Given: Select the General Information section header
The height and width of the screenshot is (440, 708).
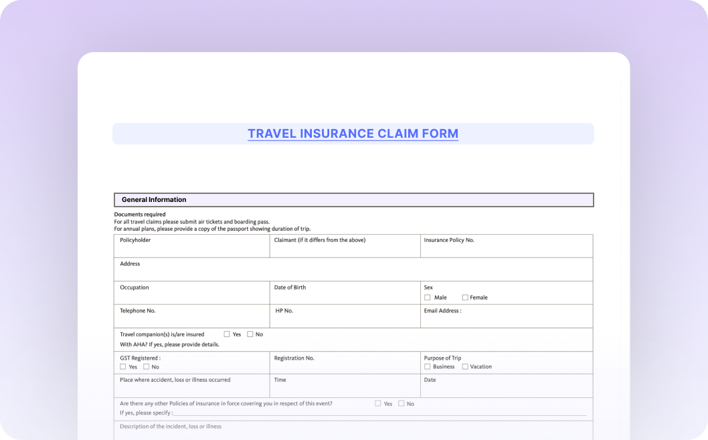Looking at the screenshot, I should pos(353,200).
